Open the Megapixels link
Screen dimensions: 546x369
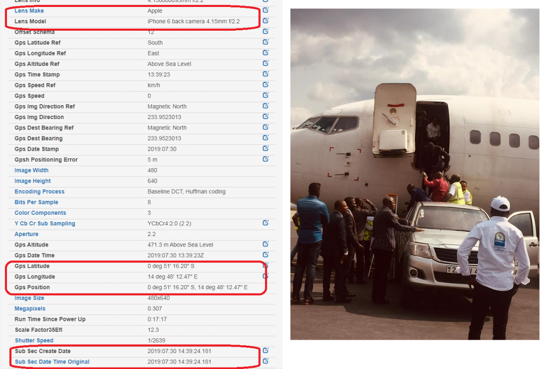[30, 308]
